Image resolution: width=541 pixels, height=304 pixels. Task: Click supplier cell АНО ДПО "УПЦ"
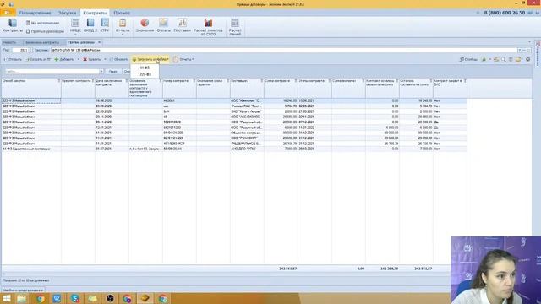(247, 149)
